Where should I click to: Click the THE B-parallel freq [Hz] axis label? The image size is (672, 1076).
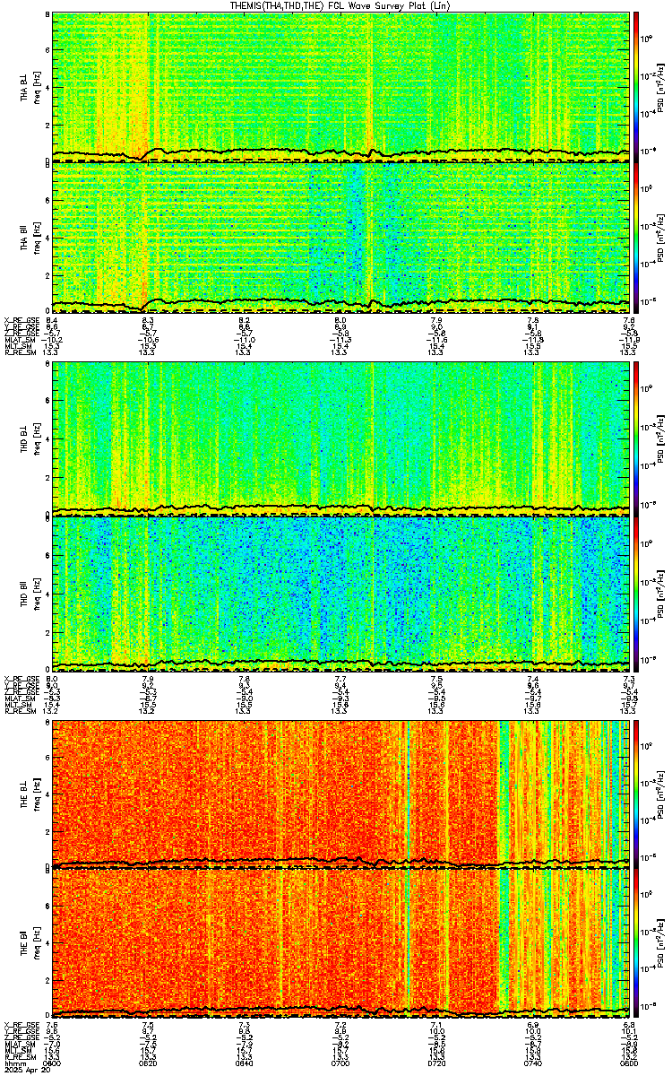pyautogui.click(x=37, y=944)
